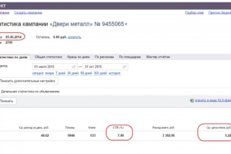Screen dimensions: 231x154
Task: Open the 'По регионам' tab
Action: 104,57
